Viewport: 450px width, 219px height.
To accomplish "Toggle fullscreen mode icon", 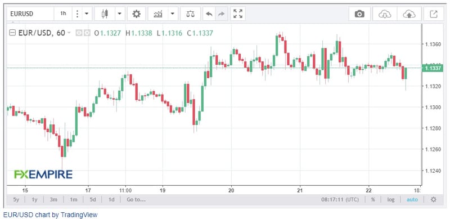I will (238, 14).
